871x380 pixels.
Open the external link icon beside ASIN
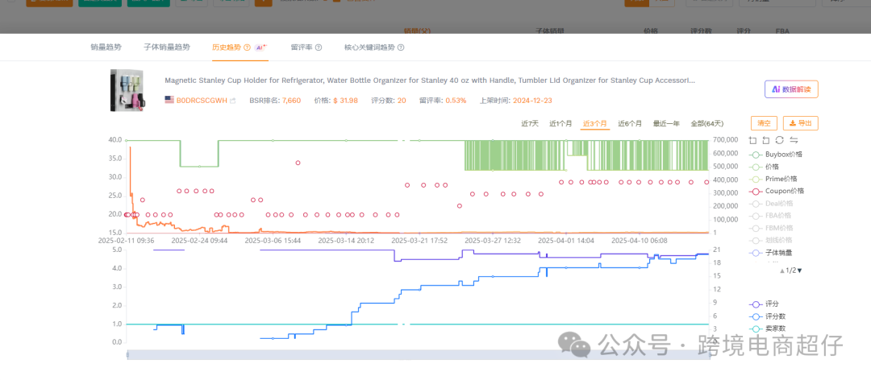(x=233, y=101)
